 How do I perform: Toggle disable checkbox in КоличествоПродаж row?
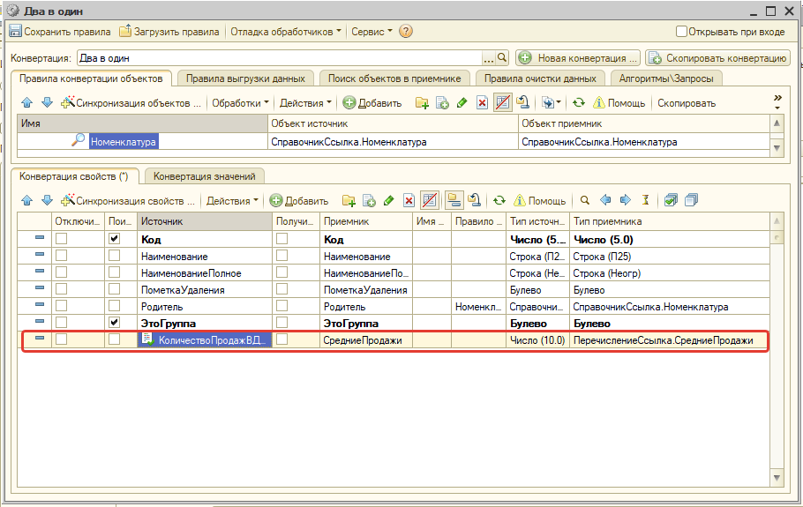pyautogui.click(x=62, y=339)
